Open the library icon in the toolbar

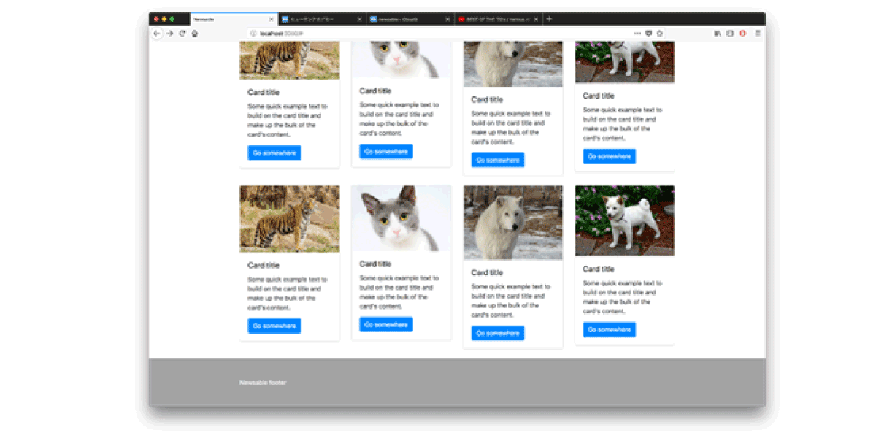tap(718, 34)
